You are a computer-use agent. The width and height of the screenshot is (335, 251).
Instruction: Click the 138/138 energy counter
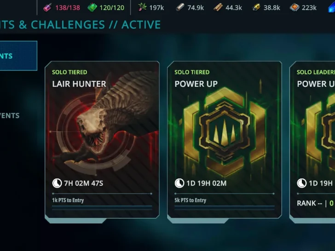pyautogui.click(x=68, y=8)
